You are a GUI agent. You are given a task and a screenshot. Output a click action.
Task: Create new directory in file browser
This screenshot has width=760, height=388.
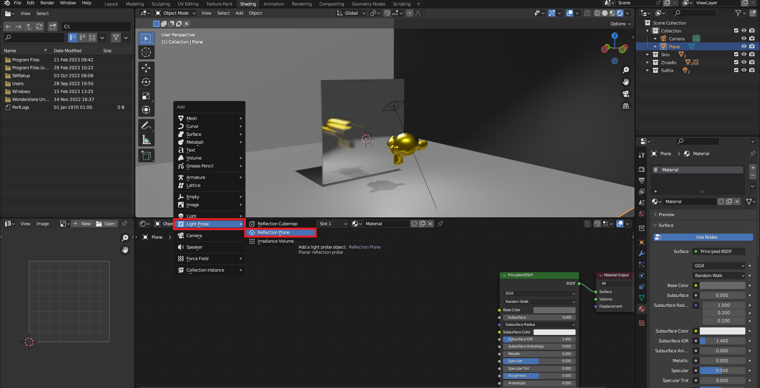coord(53,27)
